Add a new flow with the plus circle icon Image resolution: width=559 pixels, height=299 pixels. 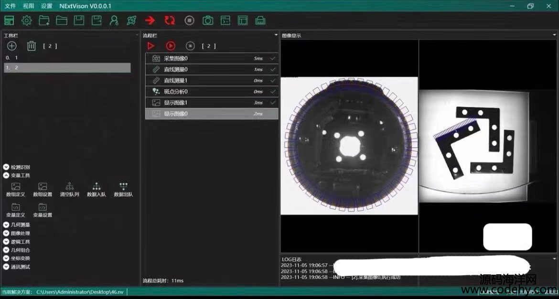pyautogui.click(x=12, y=46)
